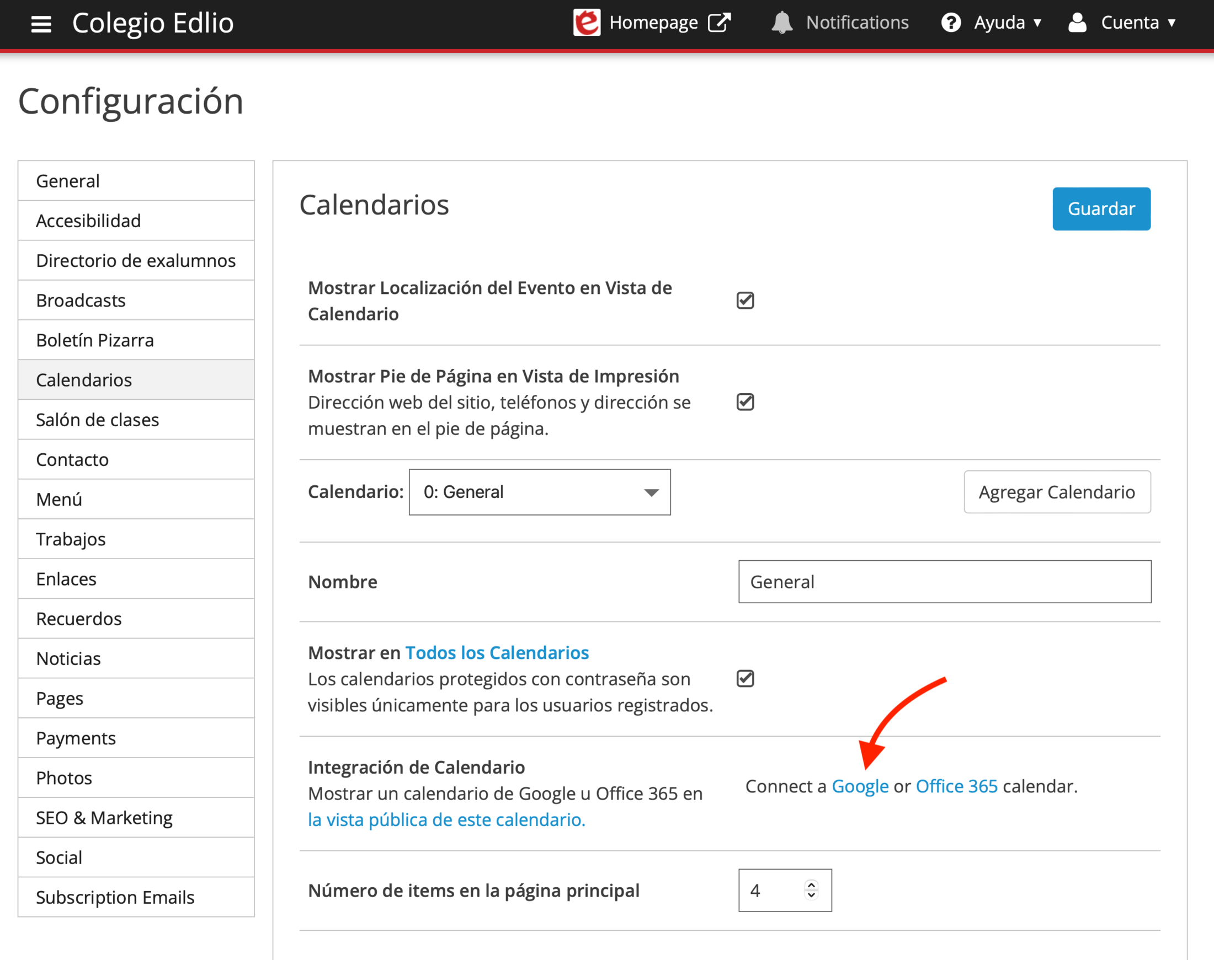The image size is (1214, 960).
Task: Click the Ayuda question mark icon
Action: [951, 23]
